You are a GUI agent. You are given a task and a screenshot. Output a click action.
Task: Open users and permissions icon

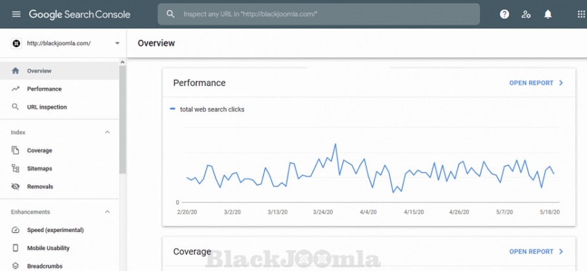click(x=526, y=14)
